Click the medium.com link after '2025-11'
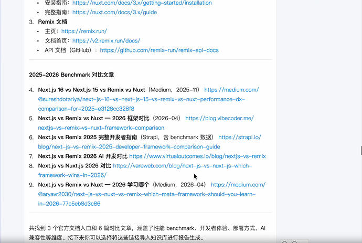The image size is (362, 243). [231, 90]
